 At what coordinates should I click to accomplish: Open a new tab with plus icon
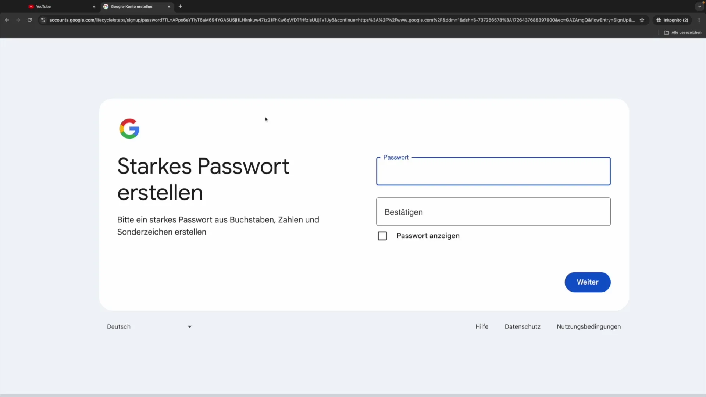click(x=180, y=7)
